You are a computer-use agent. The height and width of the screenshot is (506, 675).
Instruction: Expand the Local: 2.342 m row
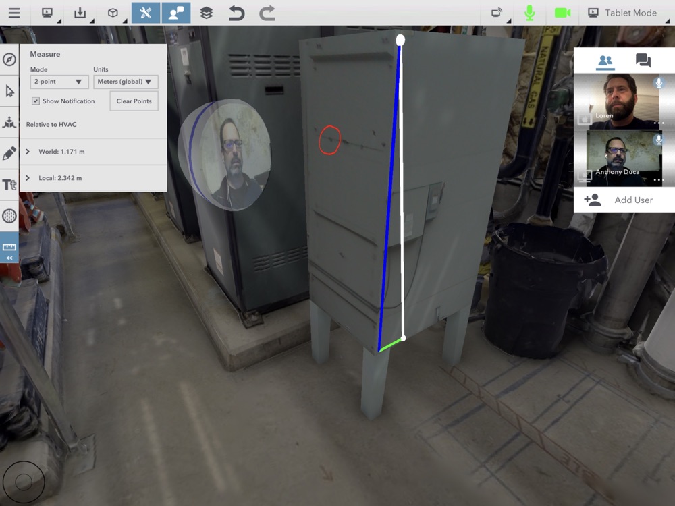point(93,178)
